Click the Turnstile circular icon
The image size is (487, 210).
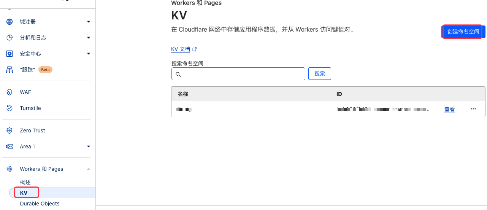(10, 108)
